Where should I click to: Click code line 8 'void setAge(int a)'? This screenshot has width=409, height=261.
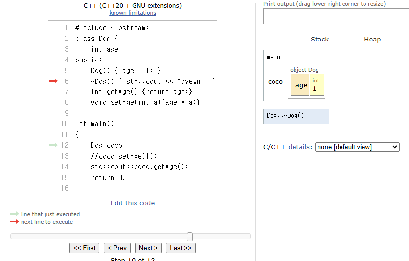pyautogui.click(x=146, y=102)
